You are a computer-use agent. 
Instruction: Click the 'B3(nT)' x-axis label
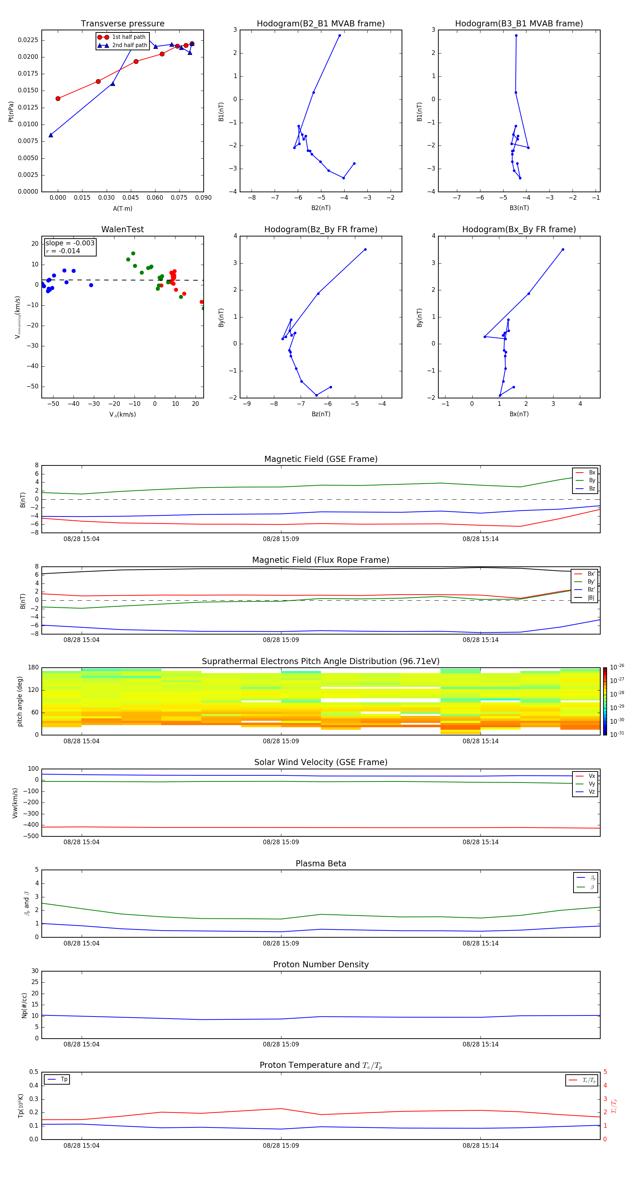(519, 208)
